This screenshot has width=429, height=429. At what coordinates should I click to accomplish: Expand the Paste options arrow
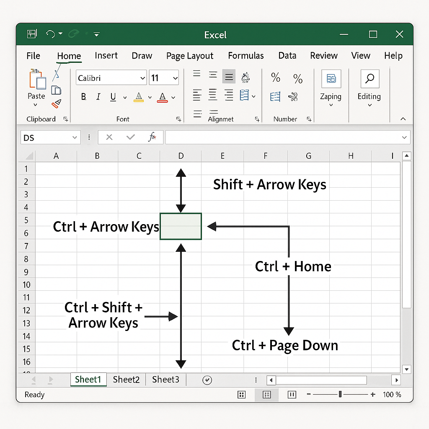coord(35,105)
